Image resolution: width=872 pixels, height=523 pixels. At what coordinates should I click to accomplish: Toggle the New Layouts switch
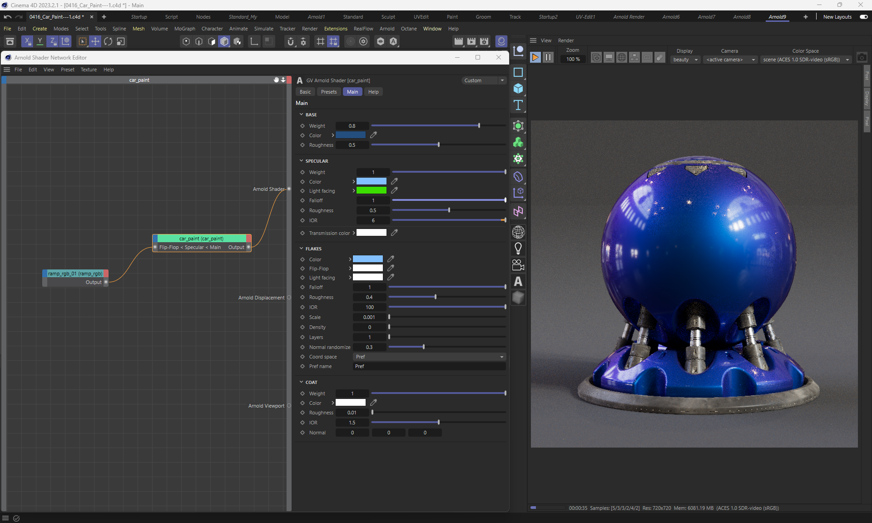click(863, 17)
